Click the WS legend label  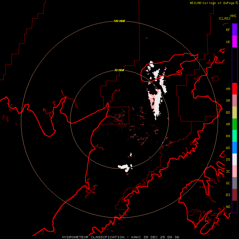point(228,148)
